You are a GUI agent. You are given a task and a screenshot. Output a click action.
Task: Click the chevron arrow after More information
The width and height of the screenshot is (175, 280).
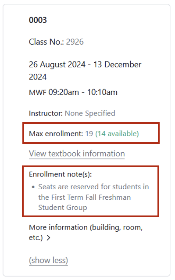(48, 238)
